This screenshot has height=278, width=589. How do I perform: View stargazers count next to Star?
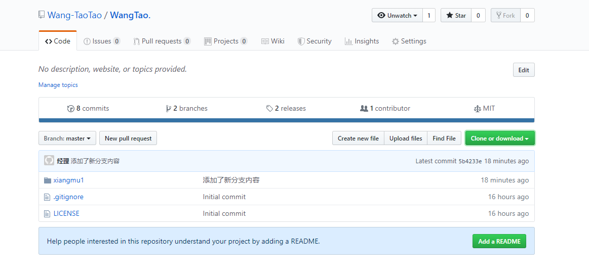pyautogui.click(x=478, y=15)
